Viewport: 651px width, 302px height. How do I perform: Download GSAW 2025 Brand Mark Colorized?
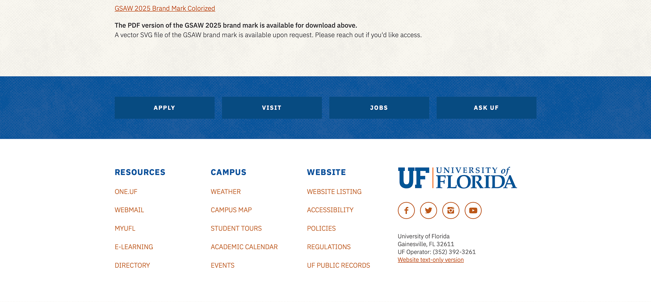tap(165, 8)
